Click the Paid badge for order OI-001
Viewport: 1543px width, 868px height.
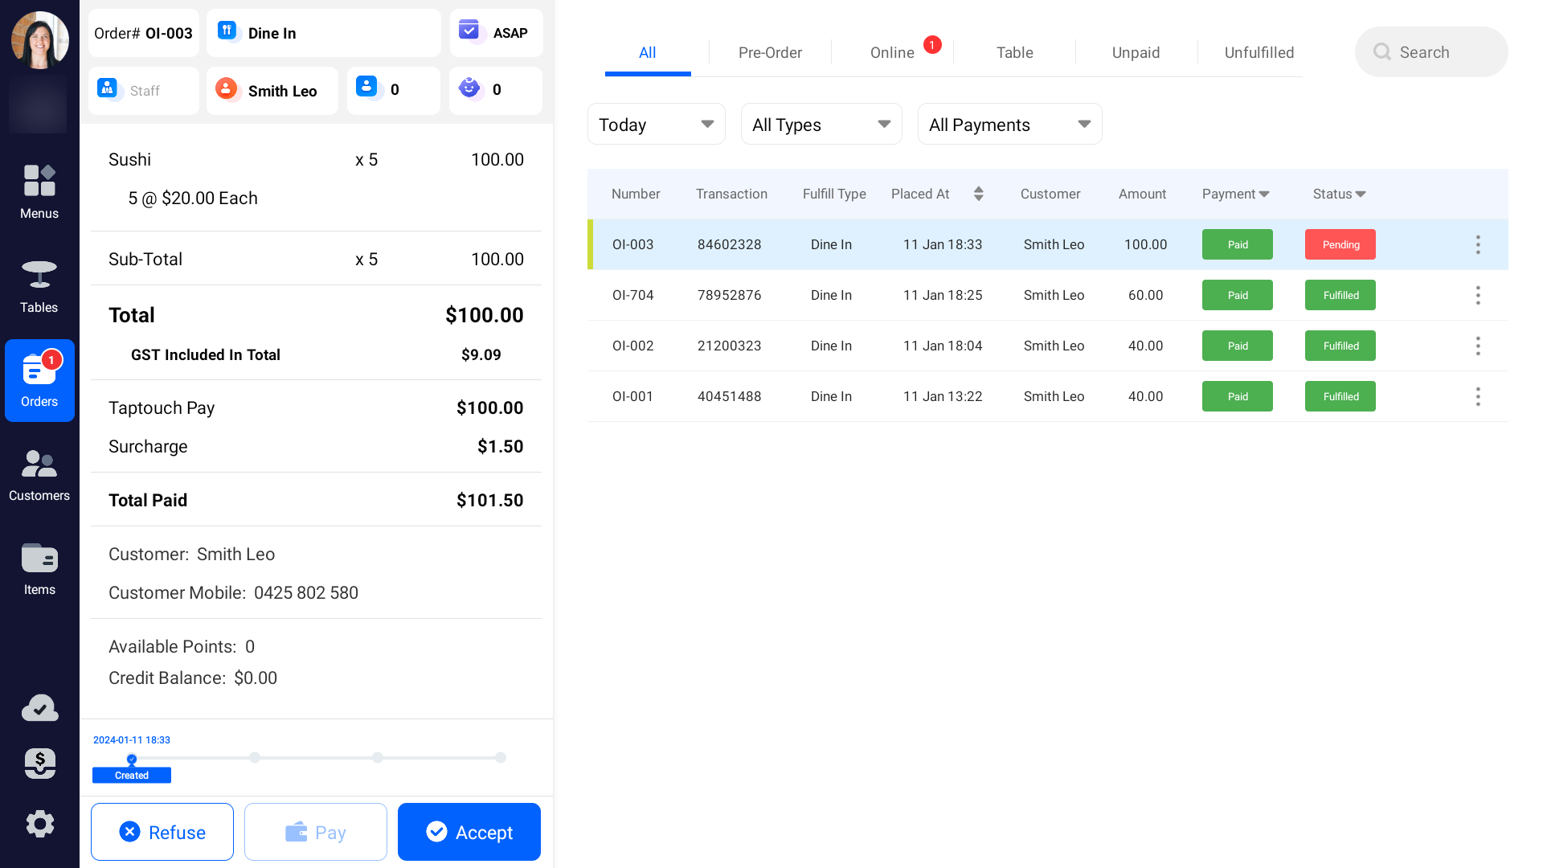(x=1238, y=396)
